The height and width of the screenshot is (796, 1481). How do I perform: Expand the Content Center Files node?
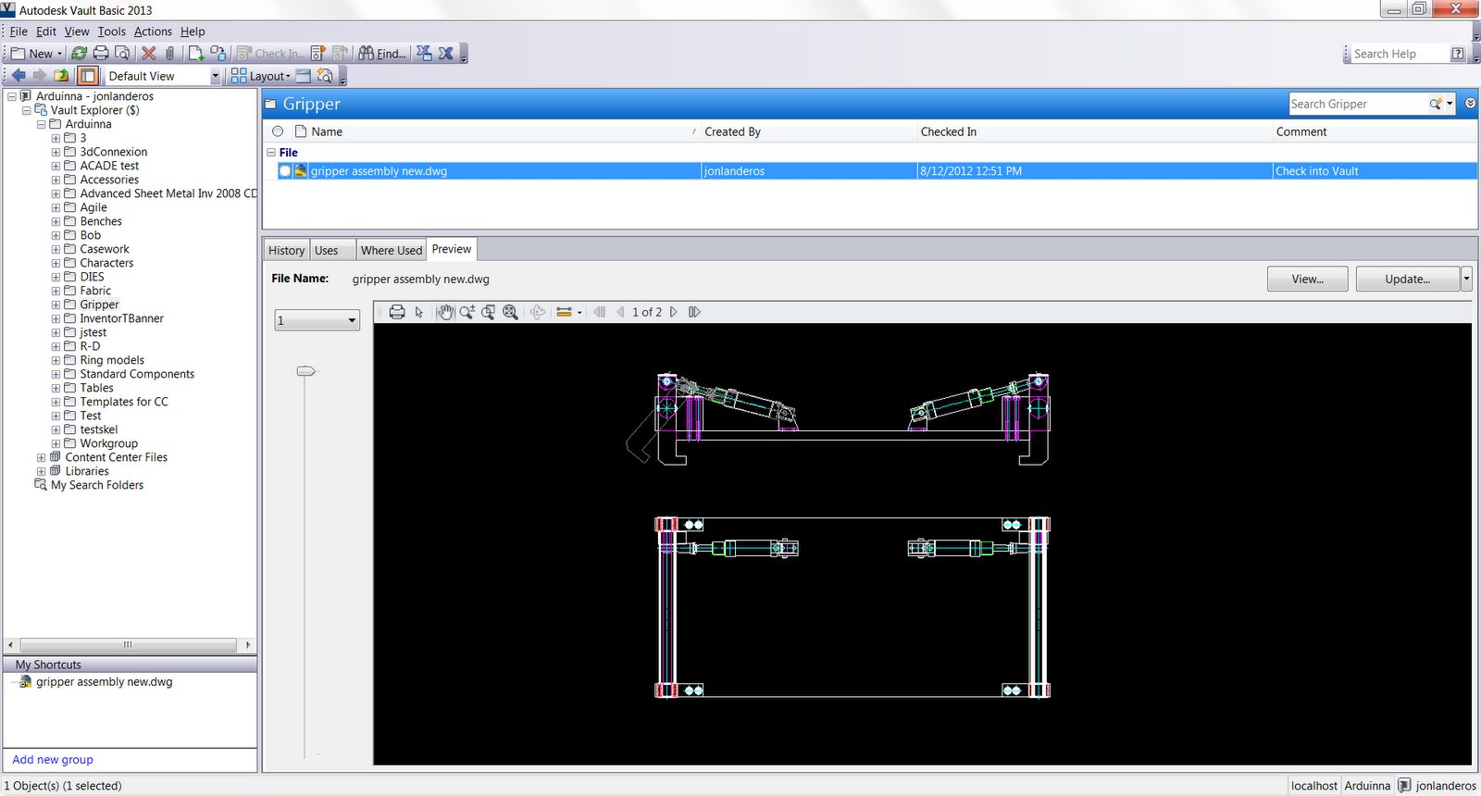(x=41, y=457)
